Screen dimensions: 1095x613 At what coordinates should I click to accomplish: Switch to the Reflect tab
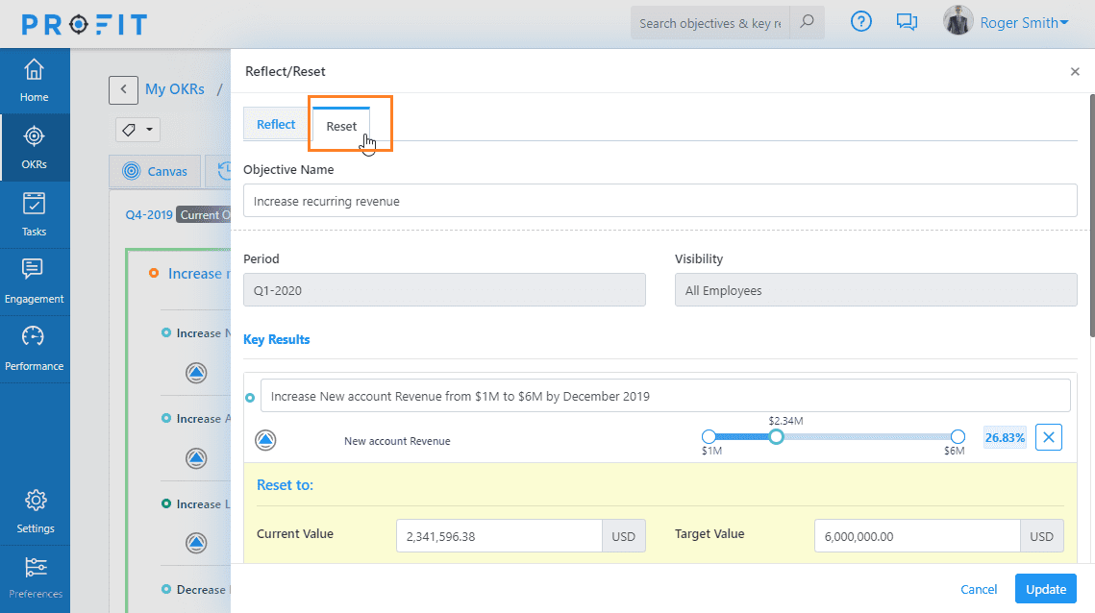pyautogui.click(x=276, y=124)
